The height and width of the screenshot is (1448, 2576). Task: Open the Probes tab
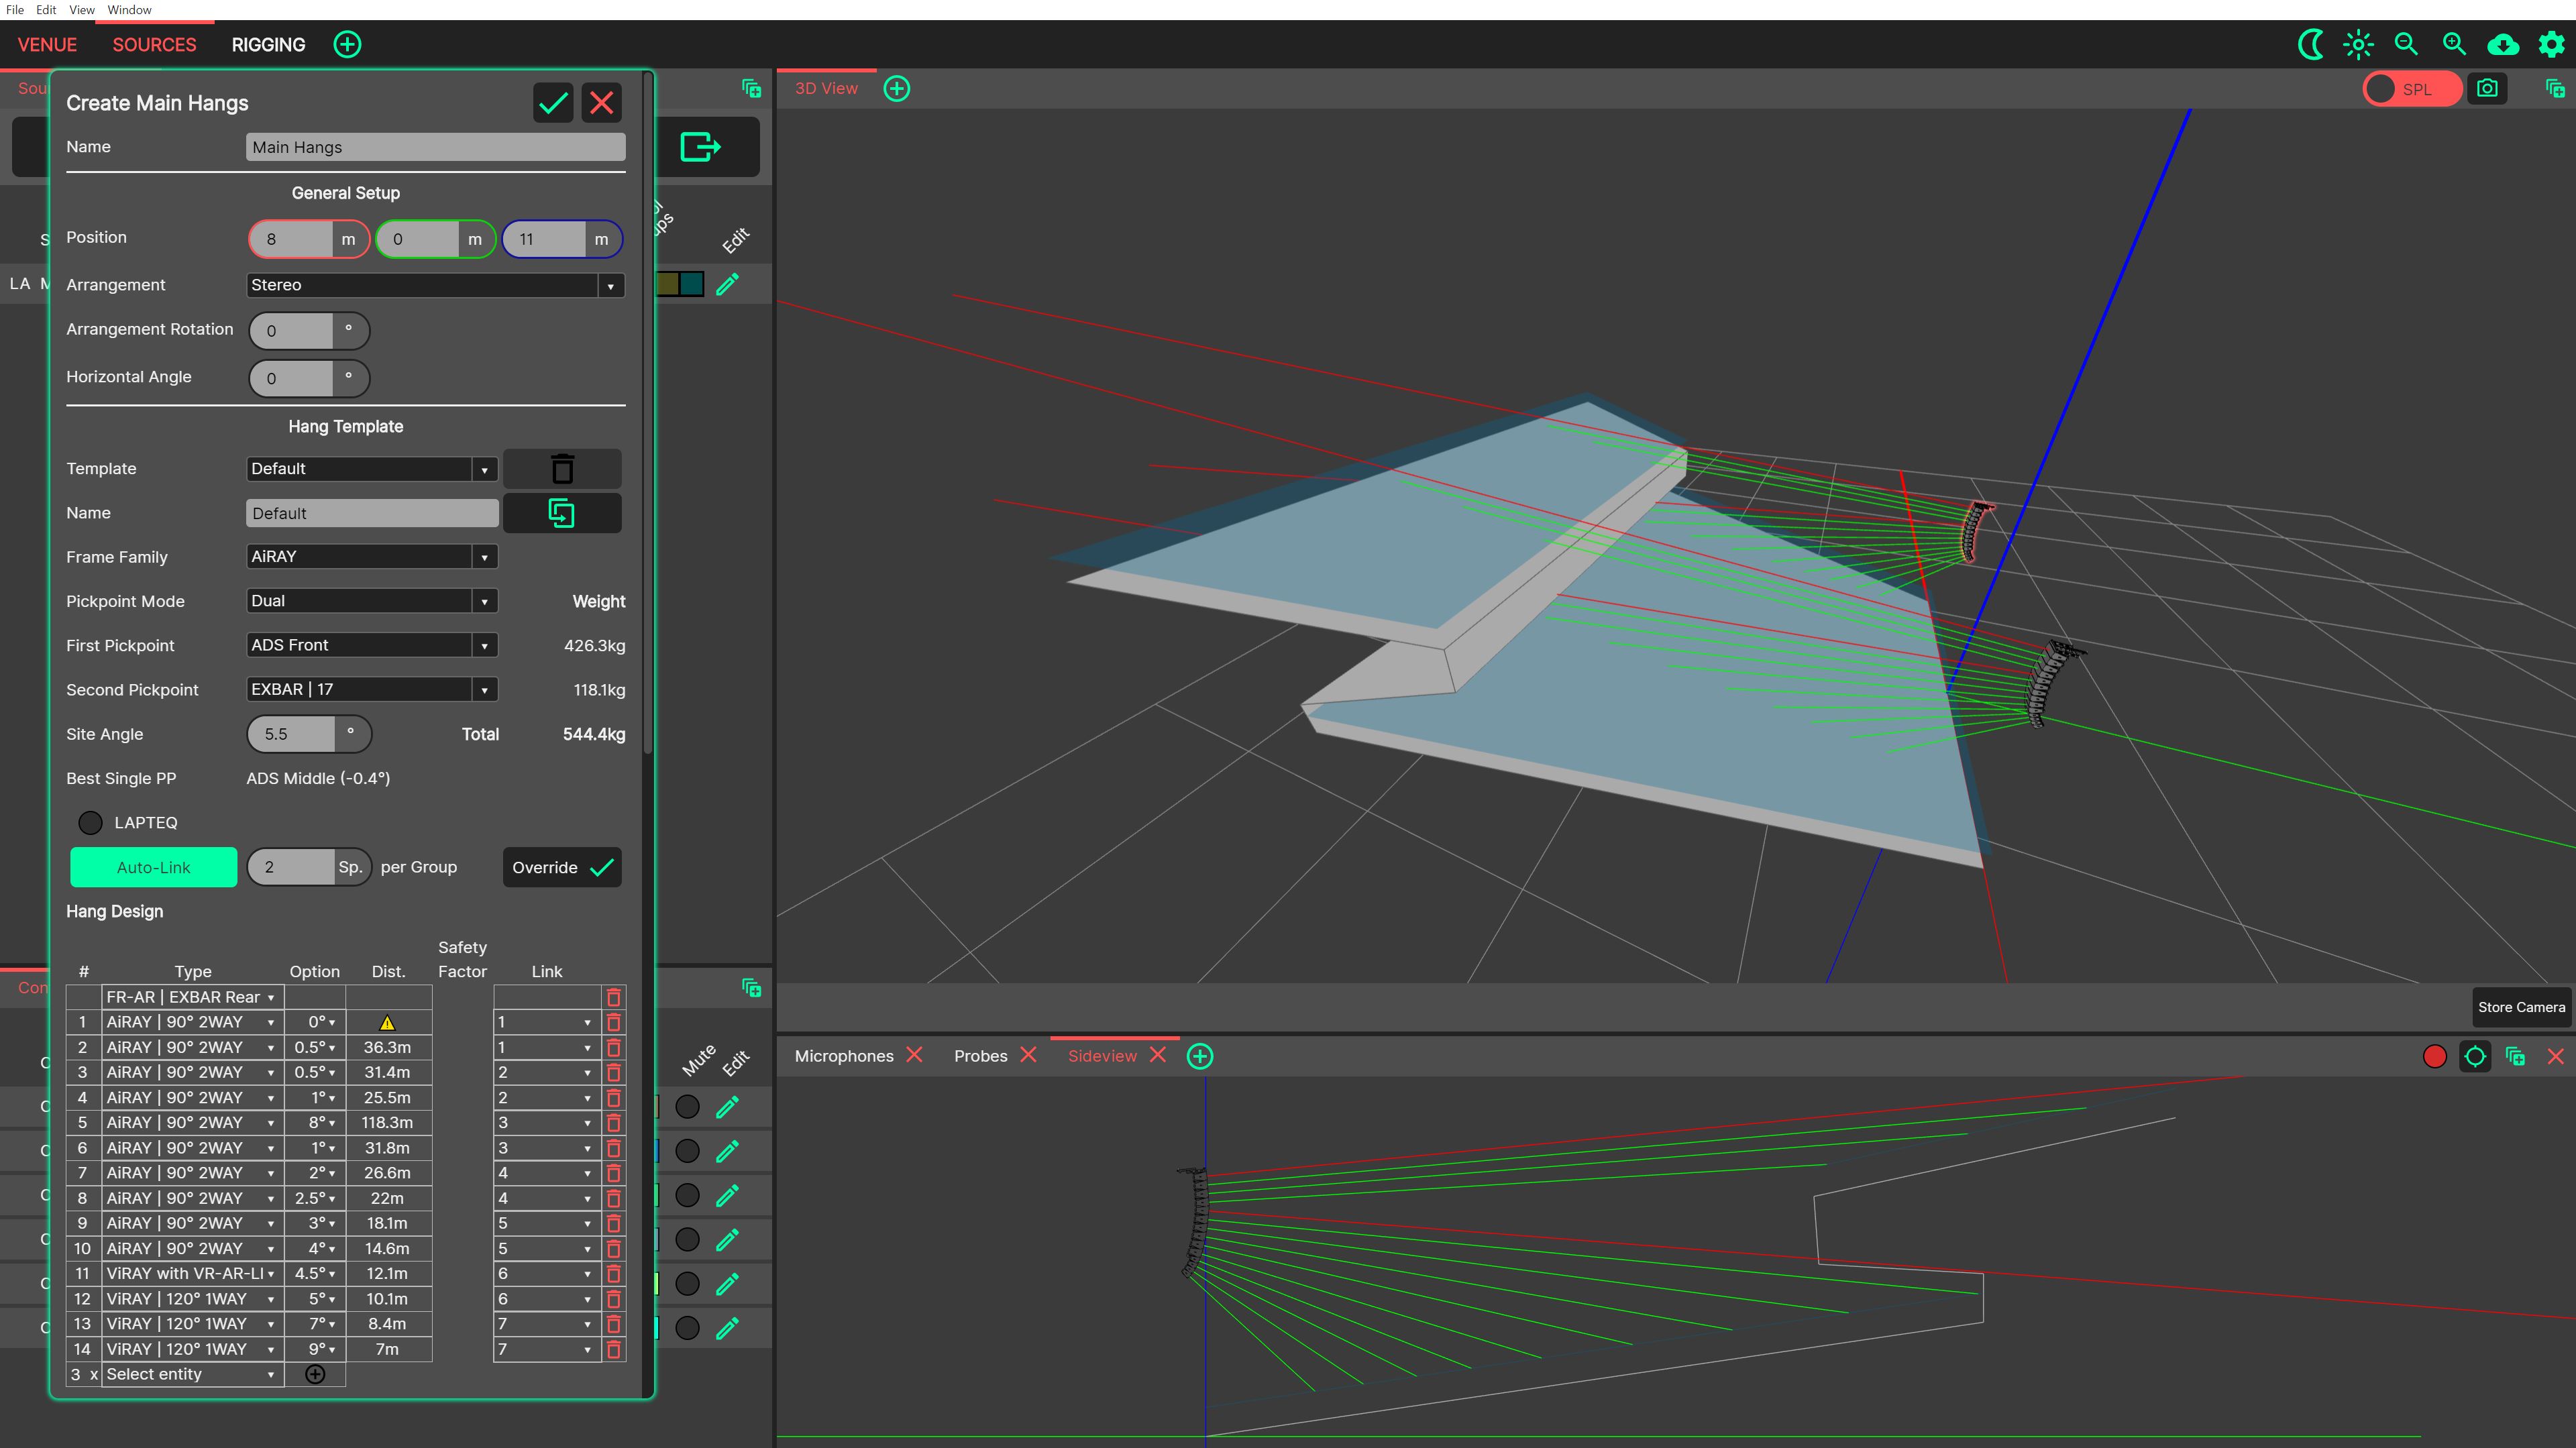(980, 1056)
